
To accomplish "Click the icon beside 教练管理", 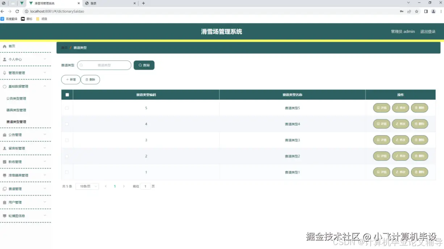I will coord(4,162).
